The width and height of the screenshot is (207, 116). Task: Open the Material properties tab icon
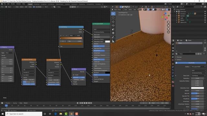tap(173, 82)
